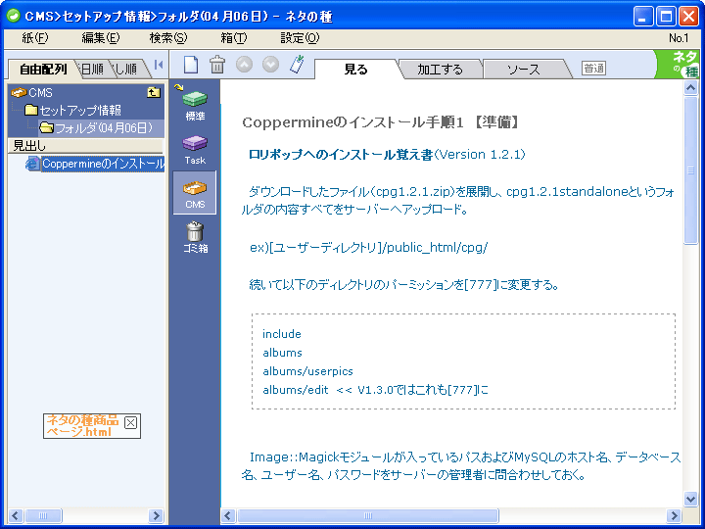The width and height of the screenshot is (705, 529).
Task: Open the ゴミ箱 trash box
Action: pyautogui.click(x=195, y=237)
